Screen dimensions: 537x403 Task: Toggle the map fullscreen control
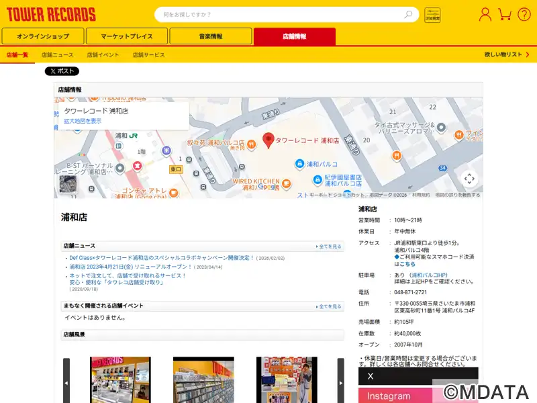pyautogui.click(x=469, y=179)
